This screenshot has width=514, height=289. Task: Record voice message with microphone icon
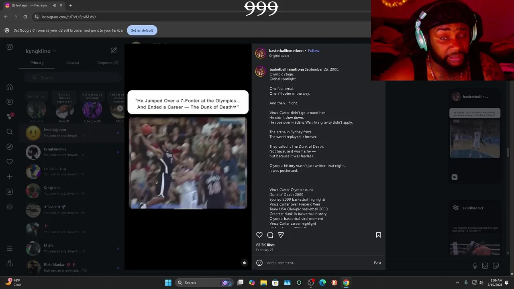pyautogui.click(x=475, y=266)
